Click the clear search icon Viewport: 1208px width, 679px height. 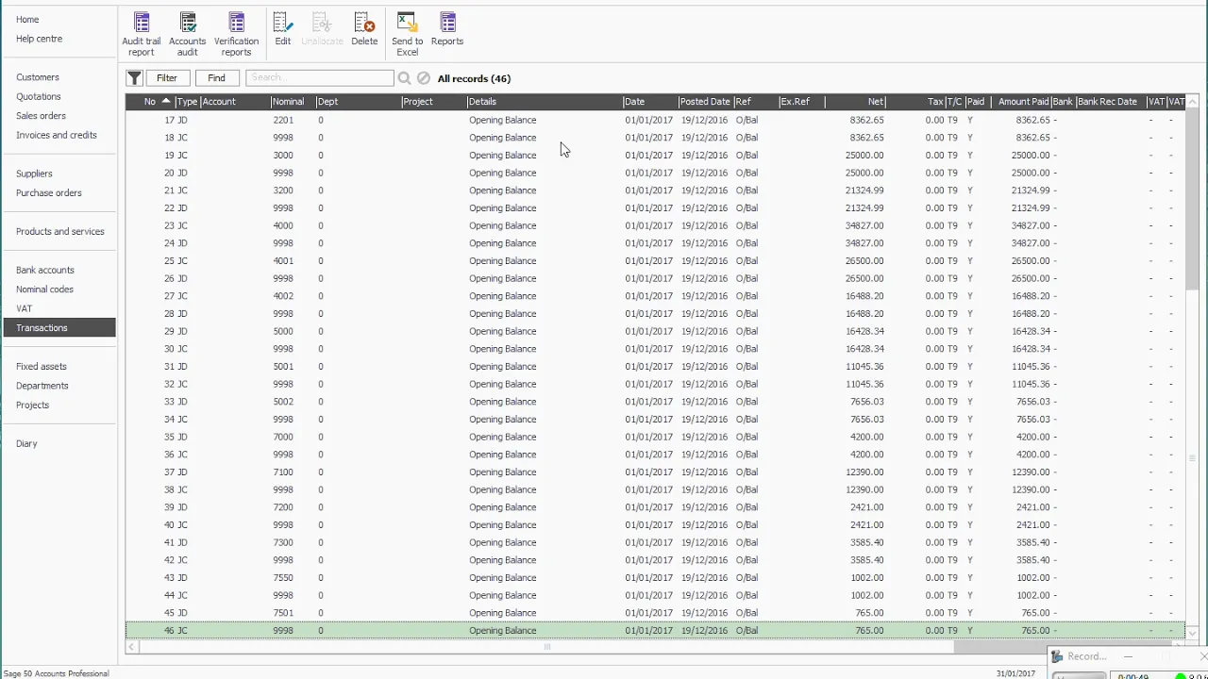click(424, 78)
